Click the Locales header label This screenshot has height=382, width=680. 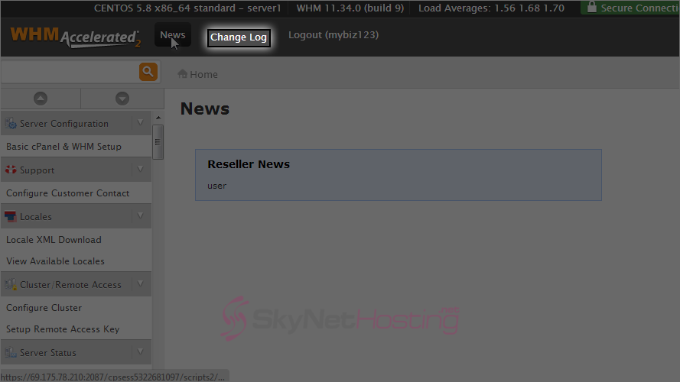tap(35, 216)
